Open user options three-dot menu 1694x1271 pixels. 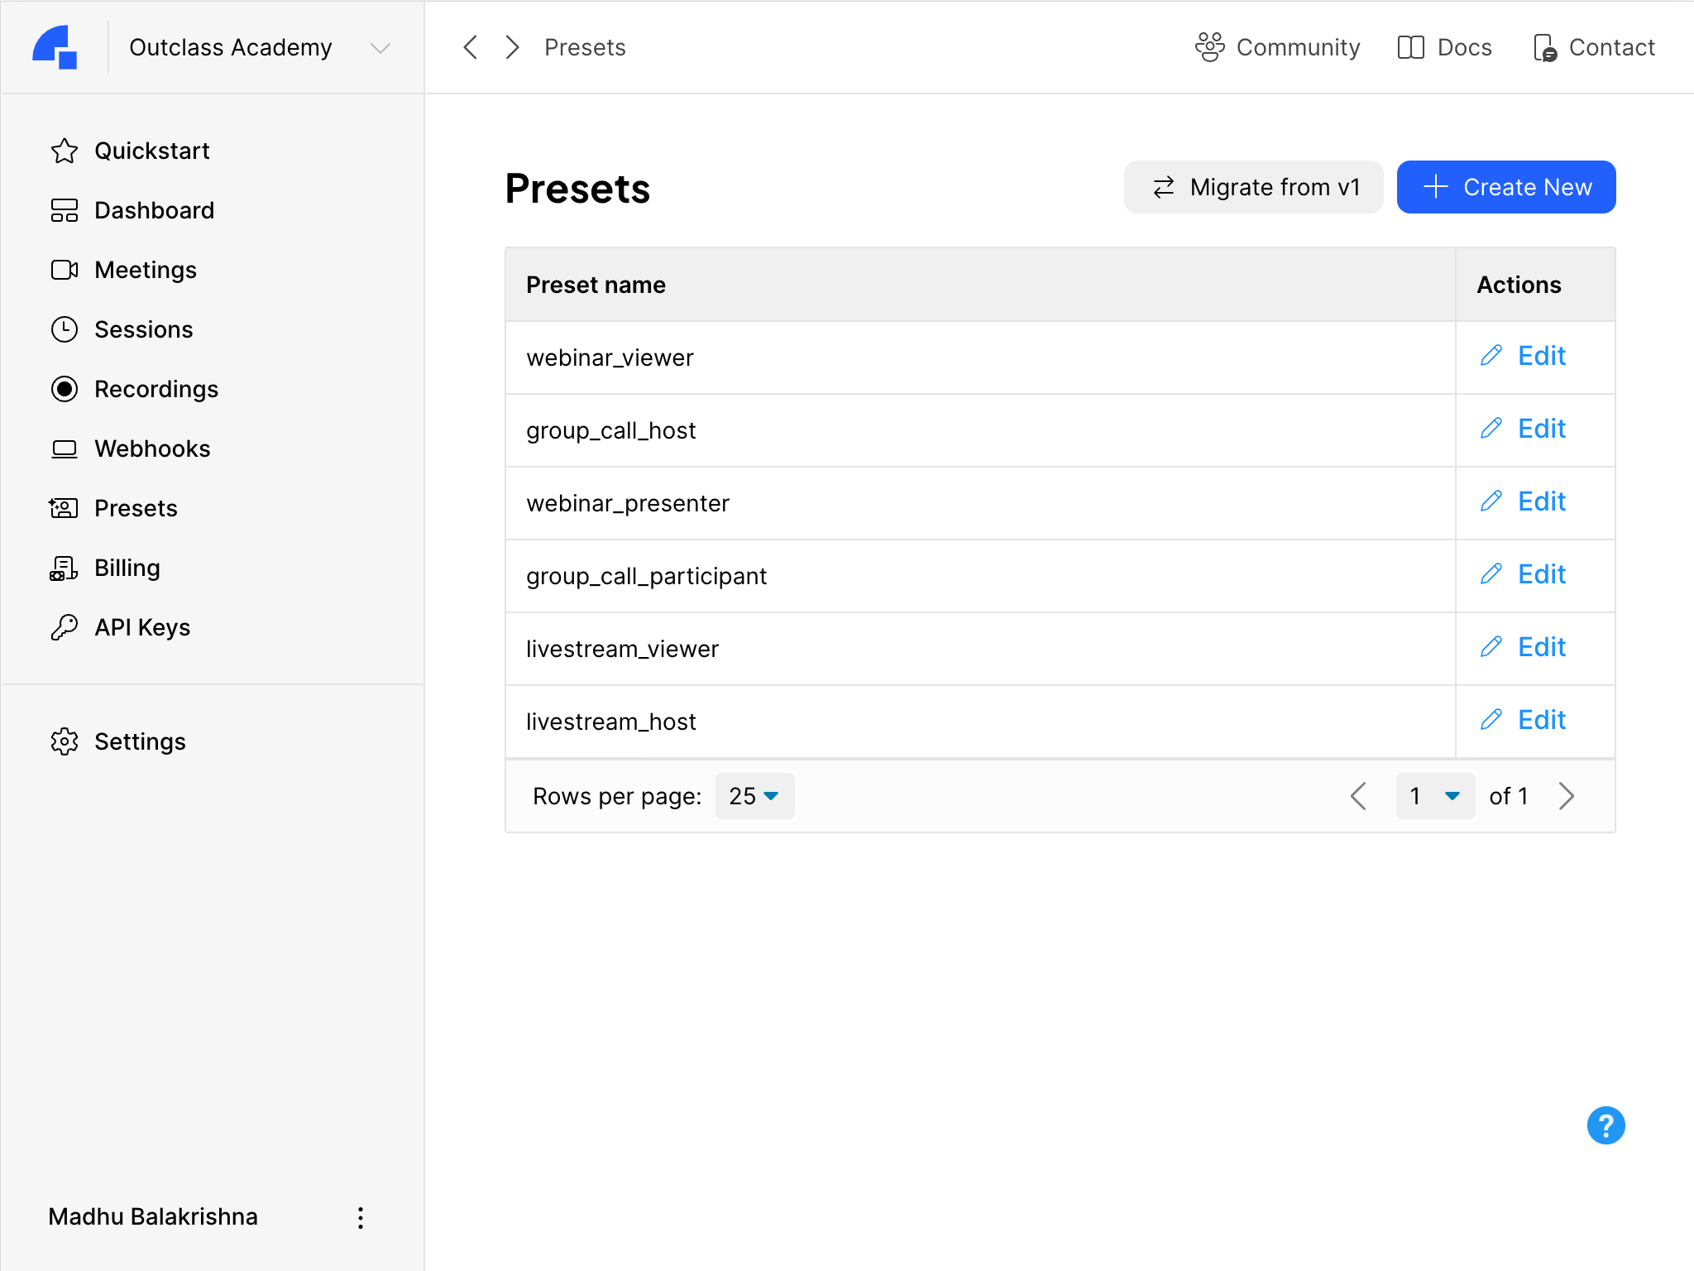click(x=361, y=1216)
